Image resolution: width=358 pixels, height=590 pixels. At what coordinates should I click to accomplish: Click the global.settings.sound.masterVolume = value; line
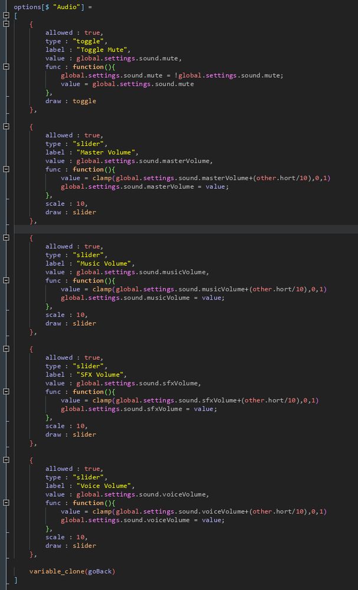click(x=144, y=186)
